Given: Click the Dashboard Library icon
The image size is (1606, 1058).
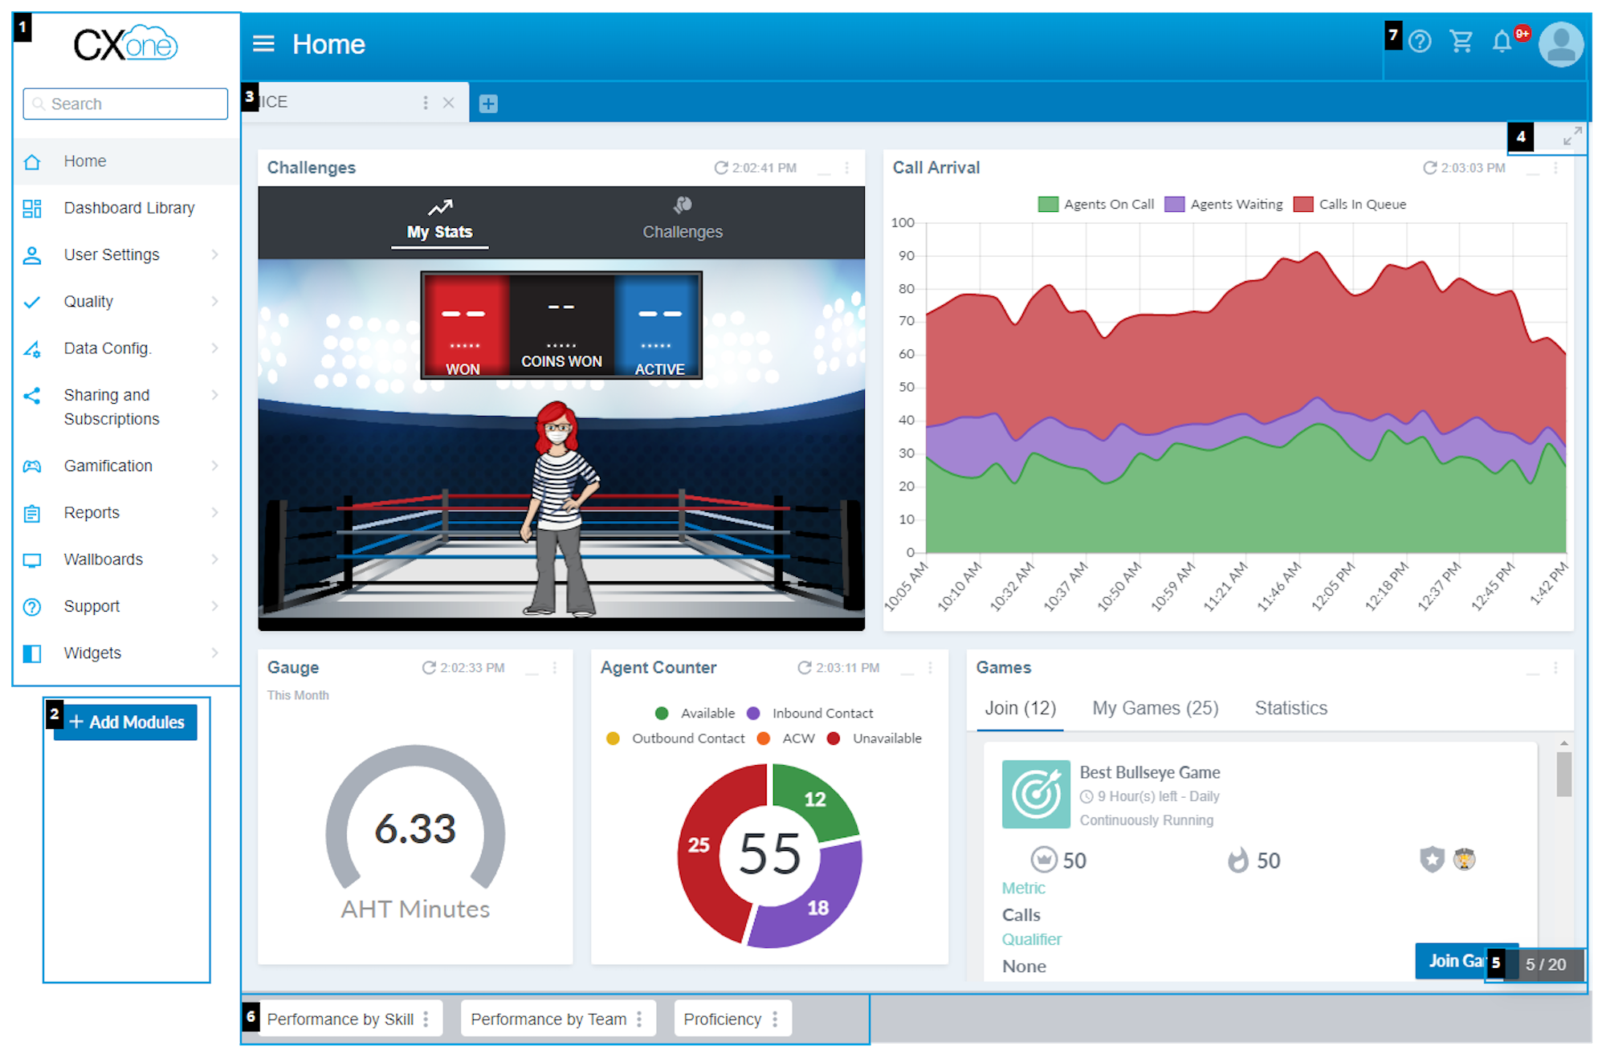Looking at the screenshot, I should click(x=33, y=208).
